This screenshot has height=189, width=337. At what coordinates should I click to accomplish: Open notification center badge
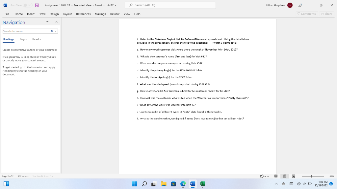tap(331, 184)
